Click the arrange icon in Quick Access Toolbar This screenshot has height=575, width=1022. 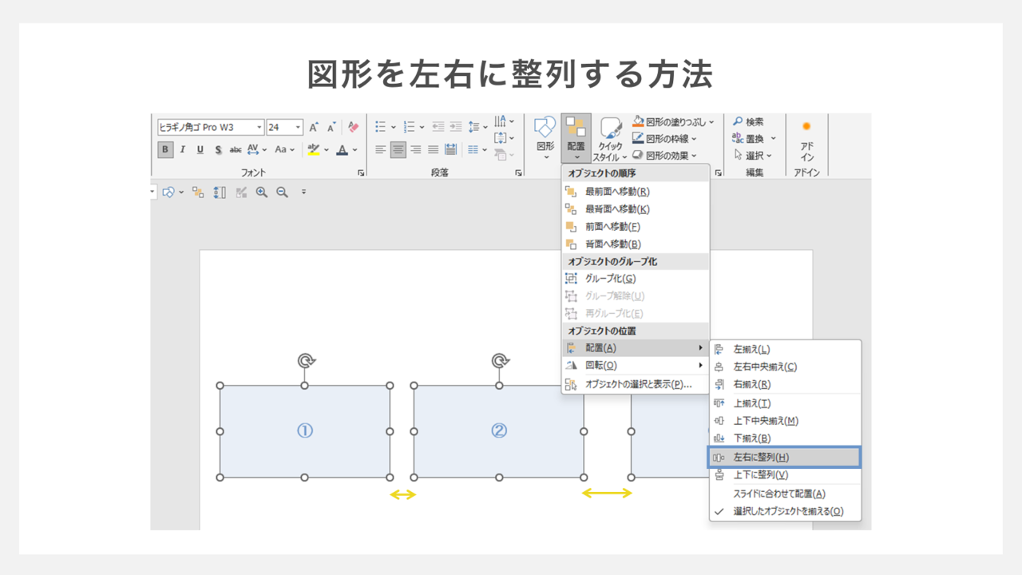(198, 192)
